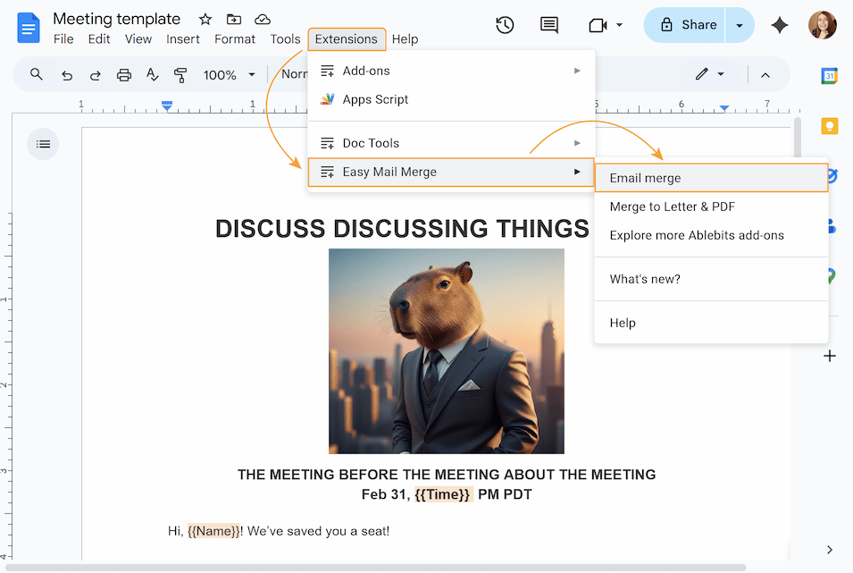The height and width of the screenshot is (573, 853).
Task: Undo the last action
Action: coord(67,75)
